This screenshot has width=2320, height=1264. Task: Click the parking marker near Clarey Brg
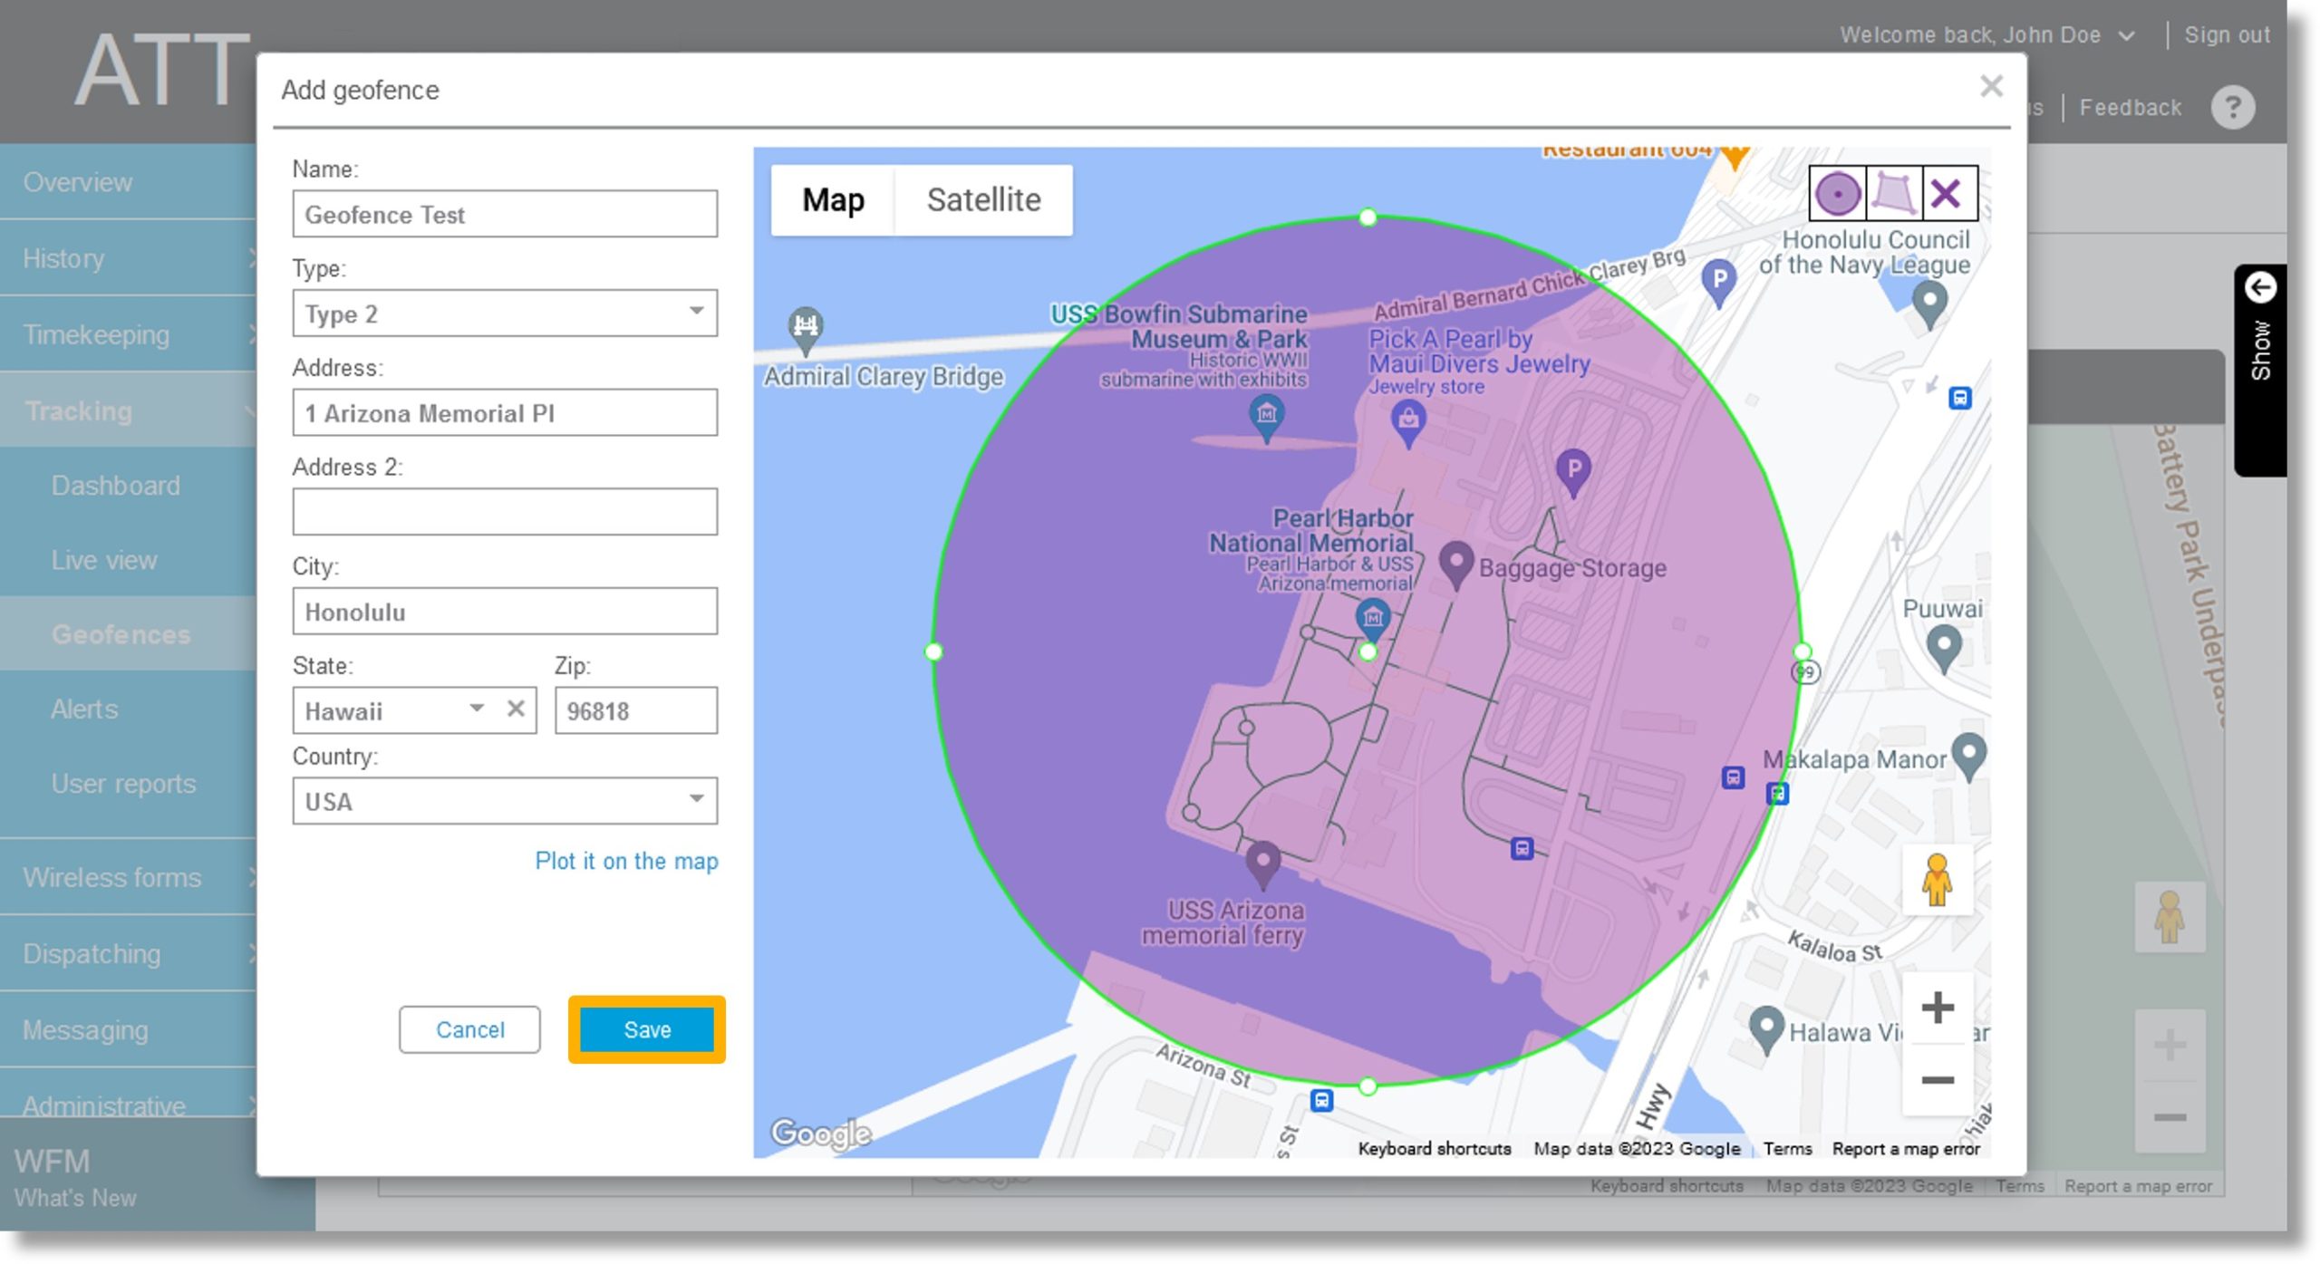point(1718,281)
